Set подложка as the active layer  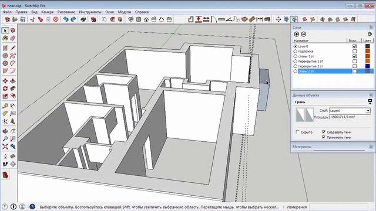(x=296, y=51)
